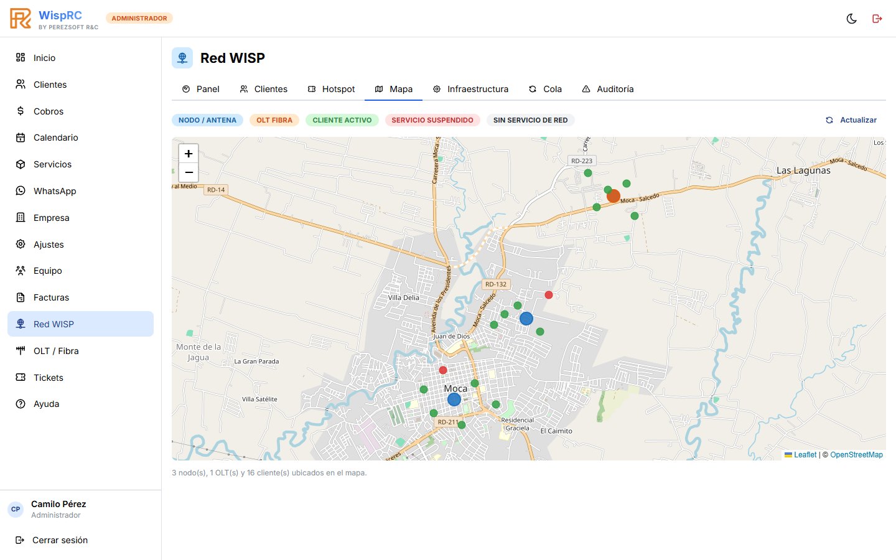Open Facturas in the sidebar
This screenshot has width=896, height=560.
point(80,297)
